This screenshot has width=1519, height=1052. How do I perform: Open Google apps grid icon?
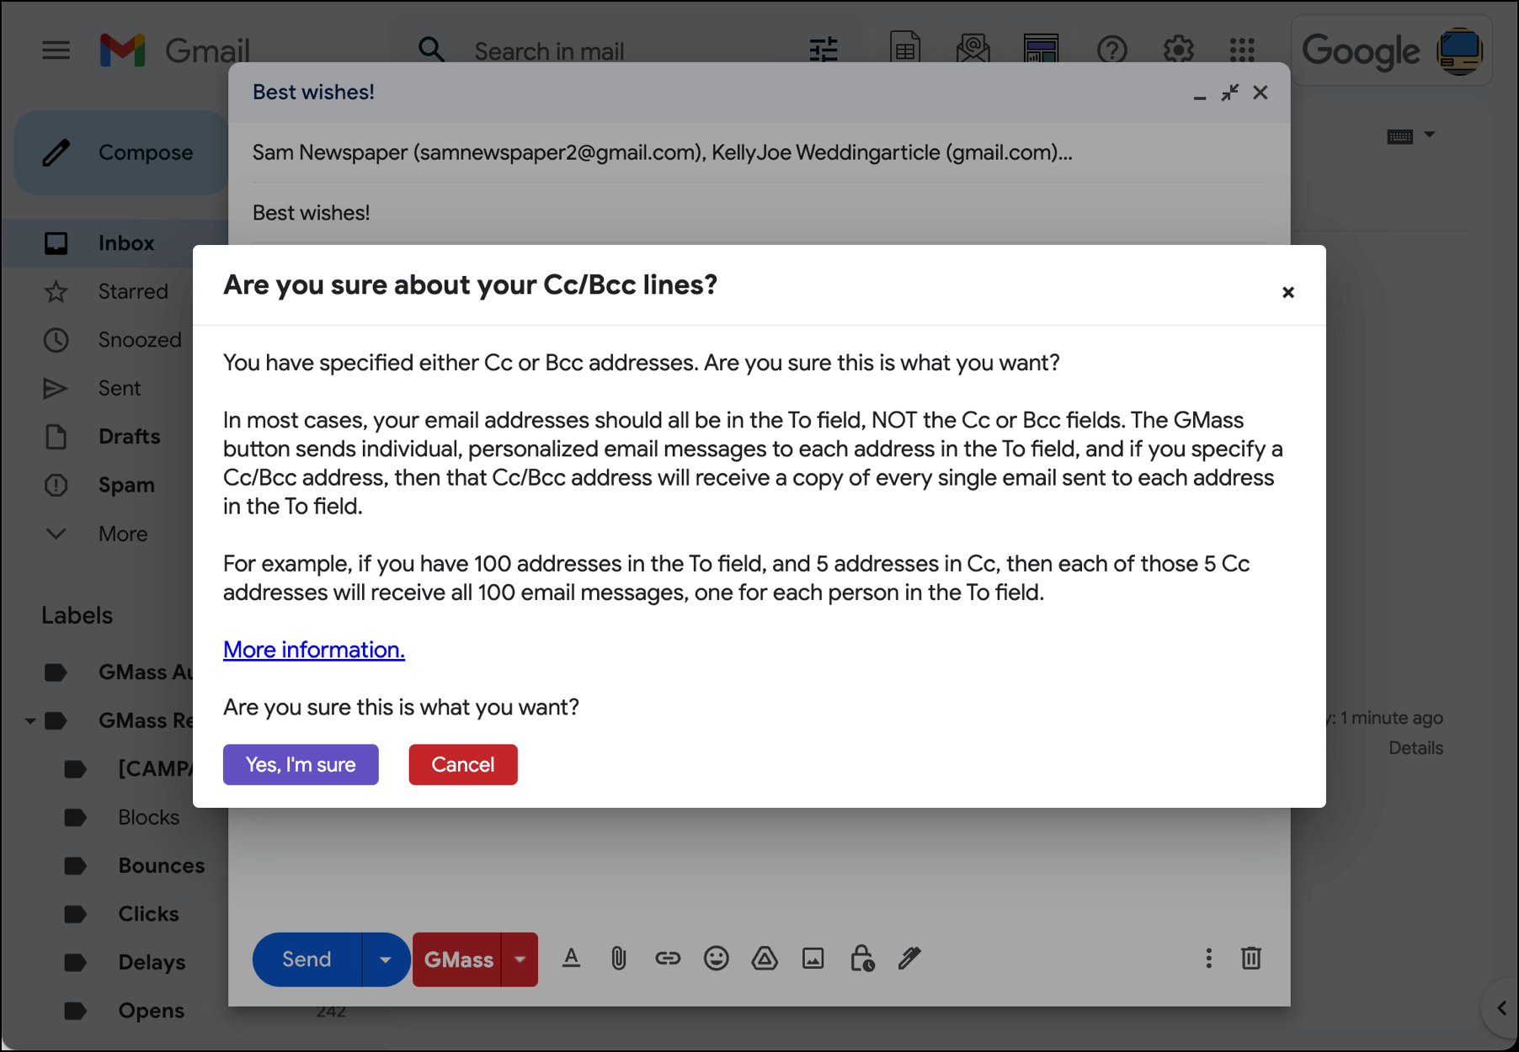[1242, 50]
